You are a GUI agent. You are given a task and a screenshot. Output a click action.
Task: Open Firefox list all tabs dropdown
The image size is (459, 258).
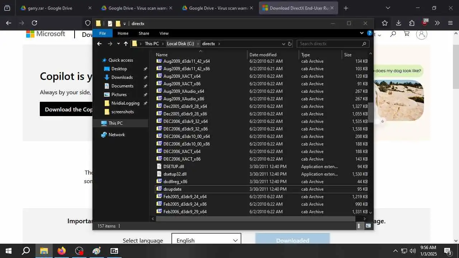click(x=388, y=8)
